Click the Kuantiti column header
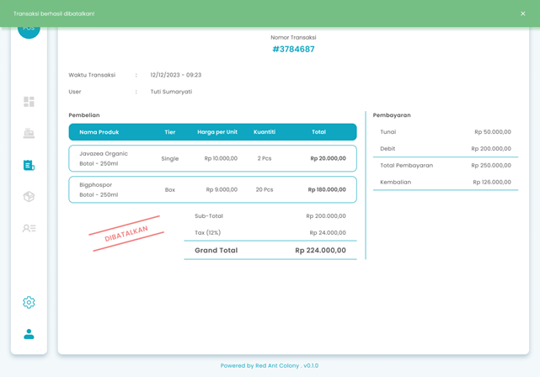Image resolution: width=540 pixels, height=377 pixels. click(x=265, y=132)
